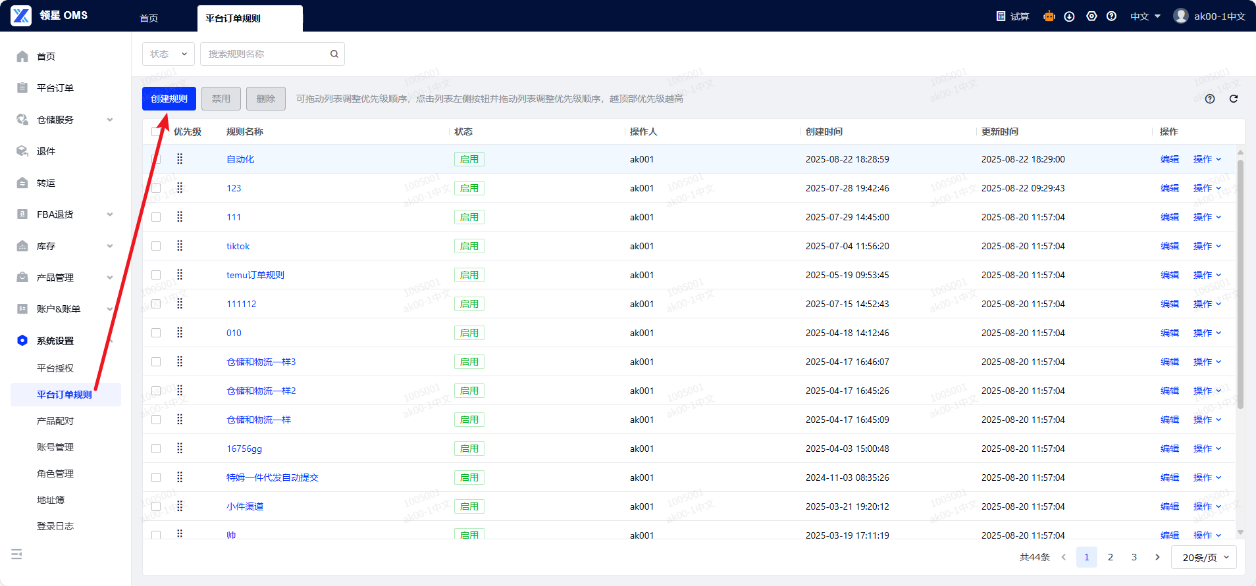
Task: Tick the checkbox for rule 111112
Action: [x=156, y=304]
